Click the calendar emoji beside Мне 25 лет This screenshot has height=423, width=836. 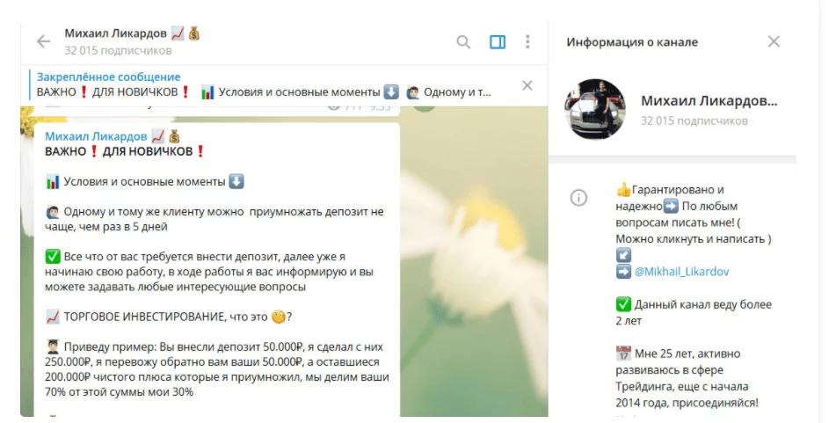tap(623, 354)
